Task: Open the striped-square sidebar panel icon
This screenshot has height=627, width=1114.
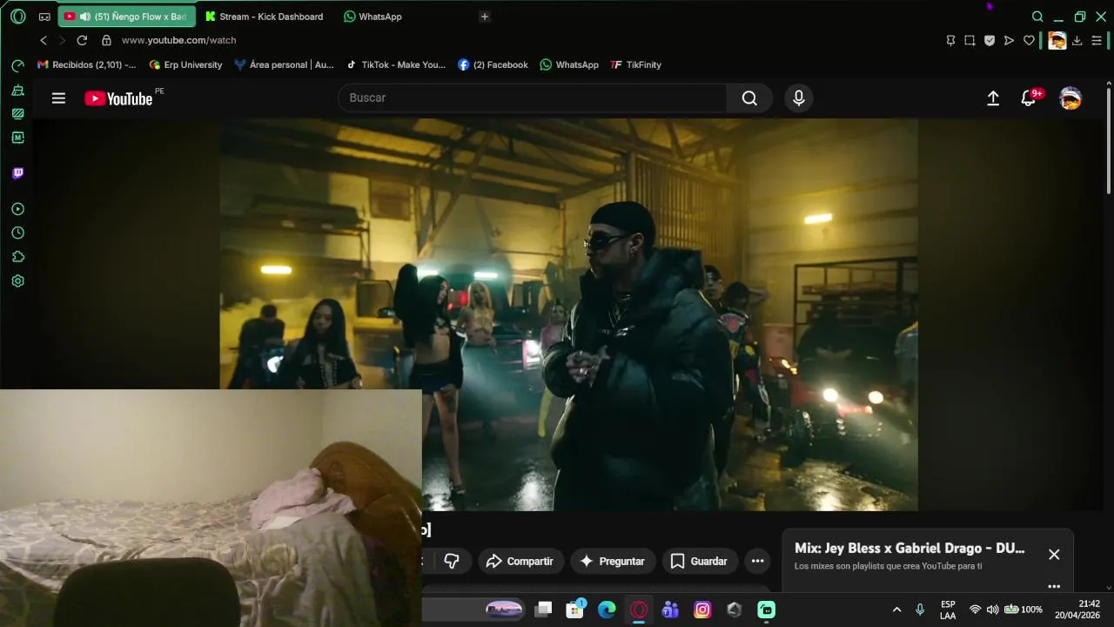Action: pos(17,113)
